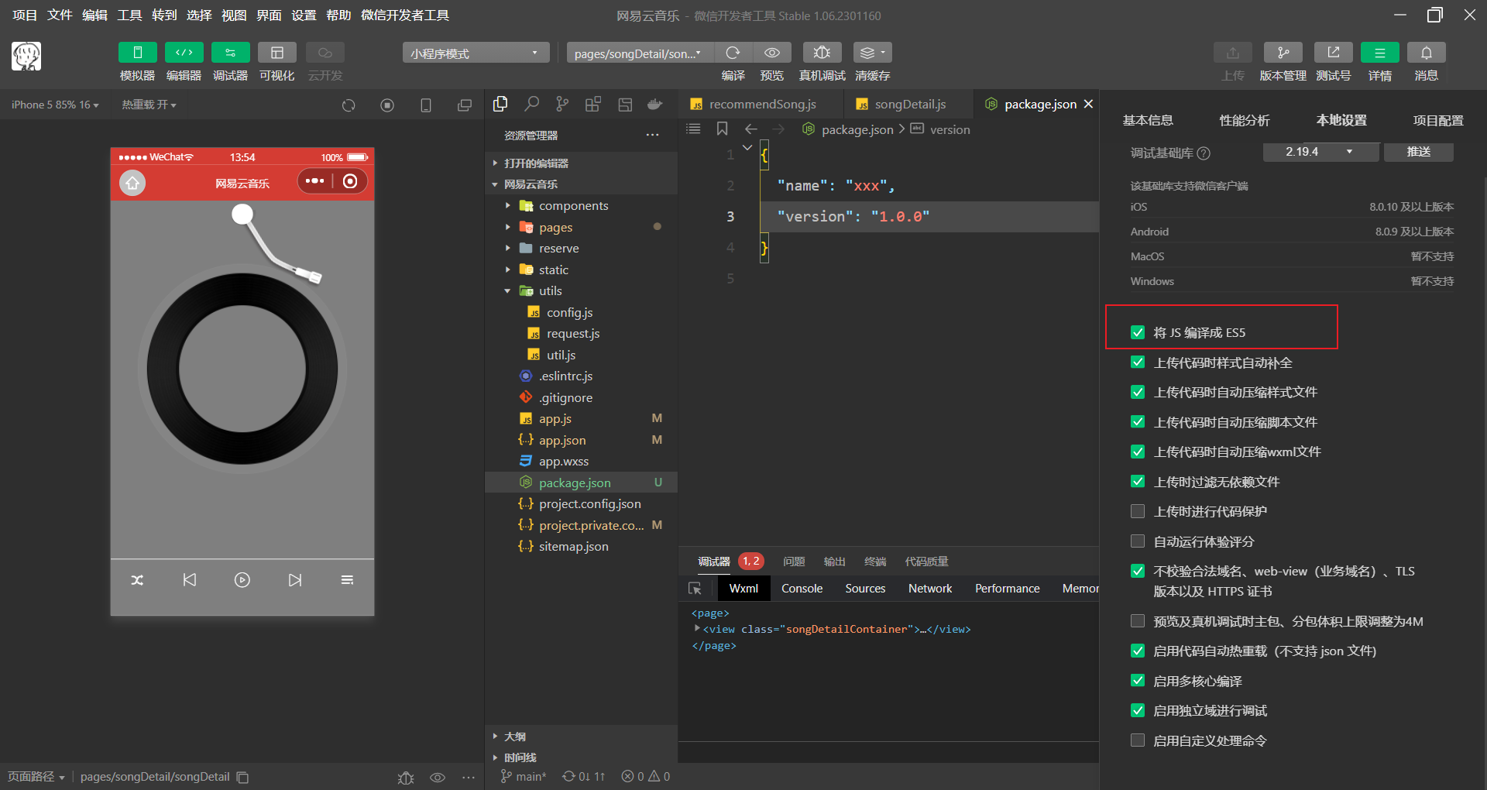1487x790 pixels.
Task: Toggle 上传代码时自动压缩样式文件 checkbox
Action: tap(1138, 392)
